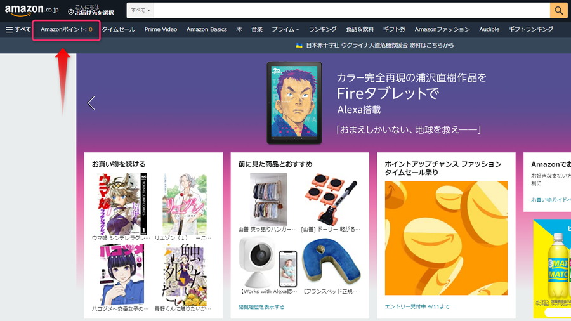Open タイムセール in navigation bar

[119, 29]
